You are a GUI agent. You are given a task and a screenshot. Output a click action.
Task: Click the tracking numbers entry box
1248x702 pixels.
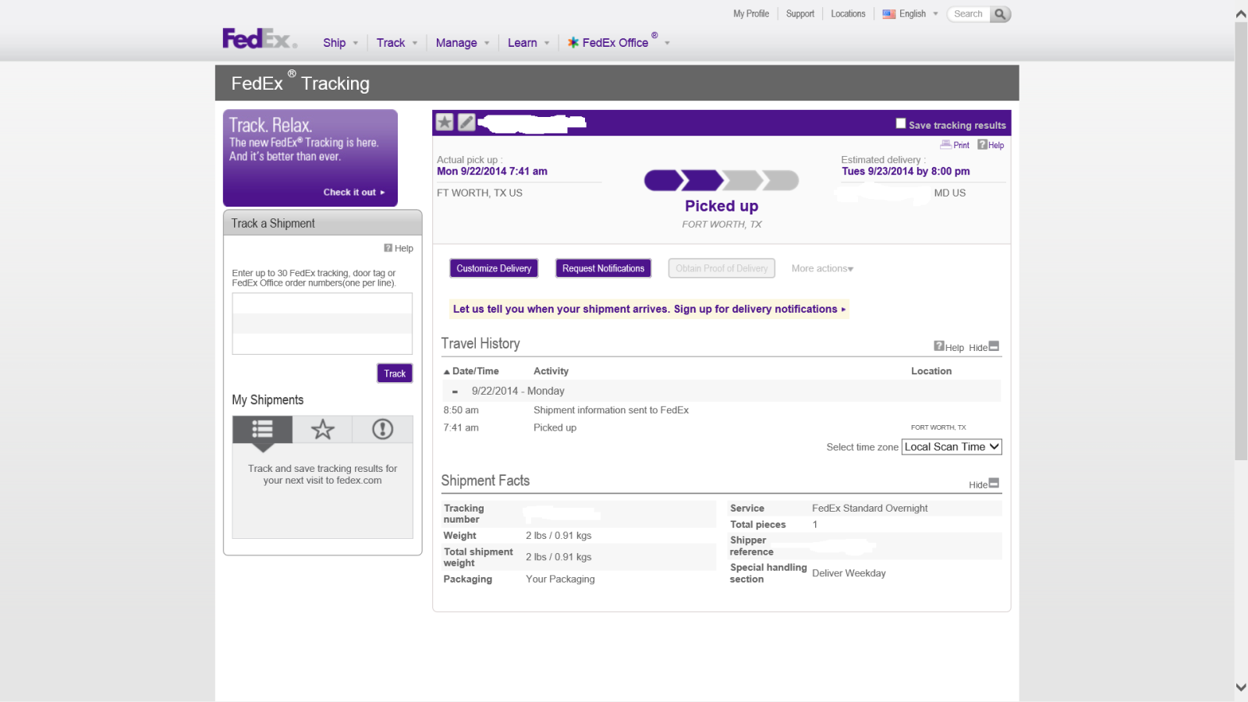click(x=322, y=324)
